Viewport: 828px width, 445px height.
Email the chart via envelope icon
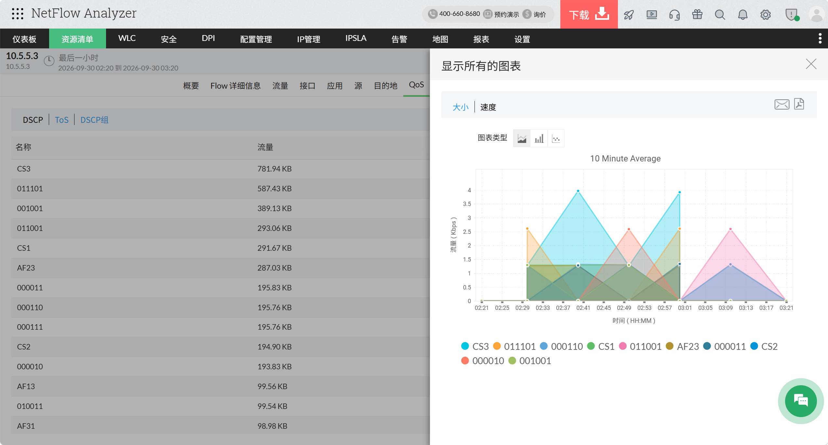782,104
